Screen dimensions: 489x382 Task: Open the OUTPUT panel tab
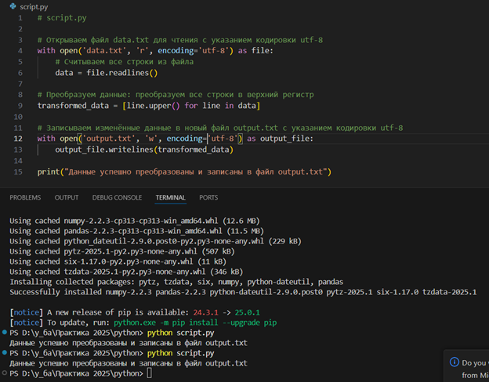click(x=67, y=197)
